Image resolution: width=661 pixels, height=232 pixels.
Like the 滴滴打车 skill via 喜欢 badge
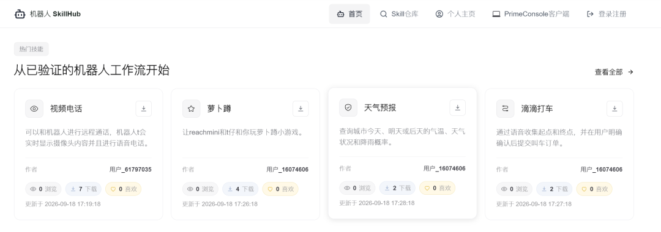[x=594, y=189]
